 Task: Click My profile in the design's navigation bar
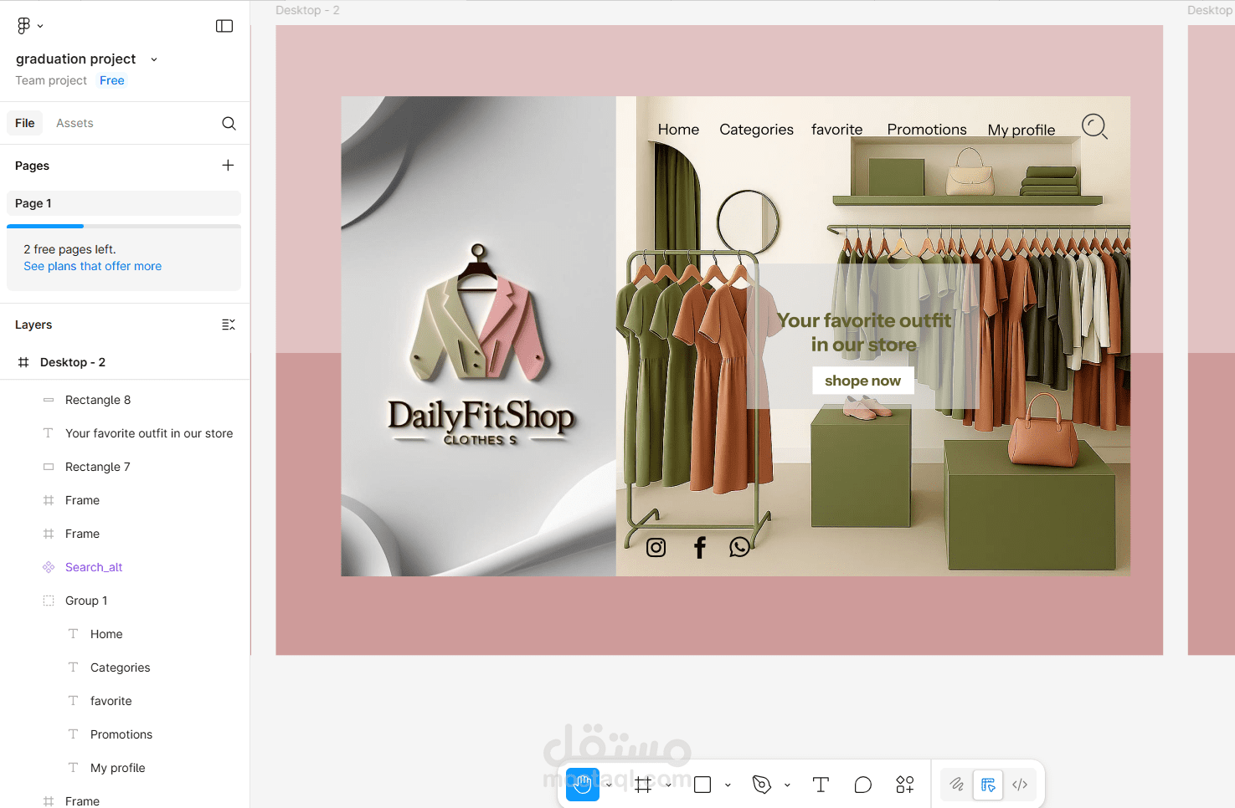point(1021,130)
